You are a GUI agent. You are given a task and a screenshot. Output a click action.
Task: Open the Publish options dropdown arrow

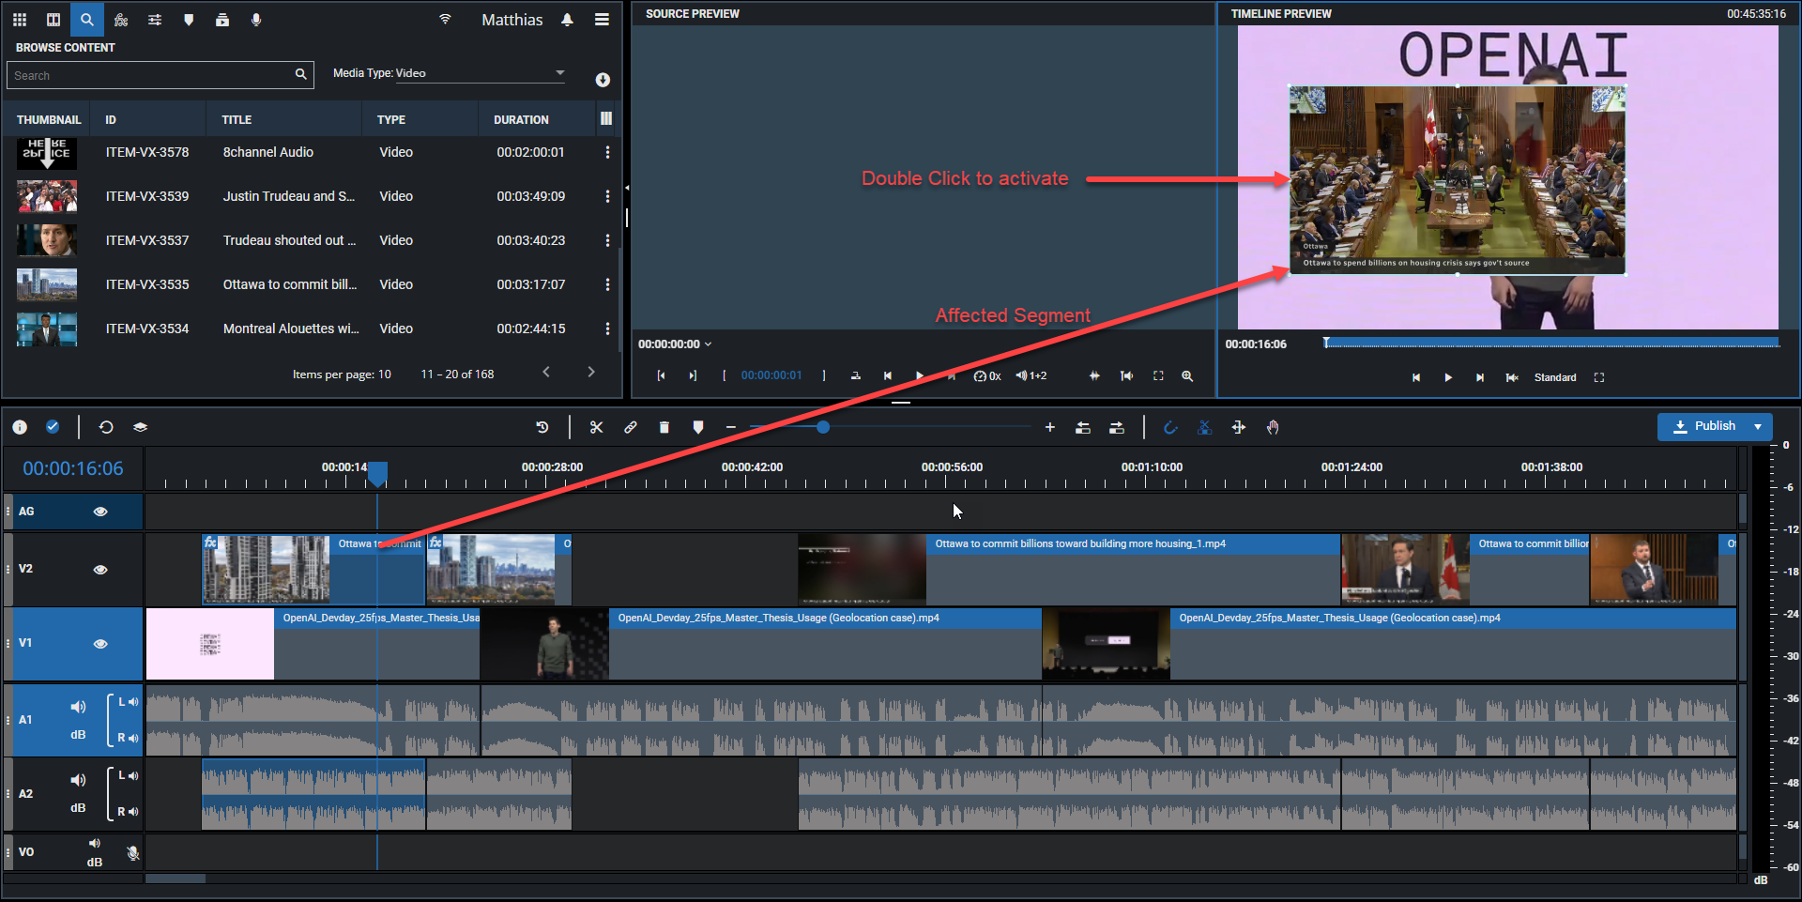coord(1758,426)
